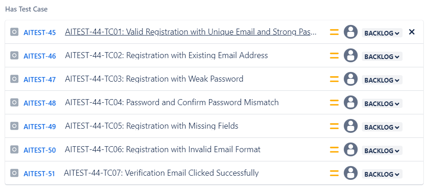Select the TC03 Weak Password test case

tap(154, 79)
